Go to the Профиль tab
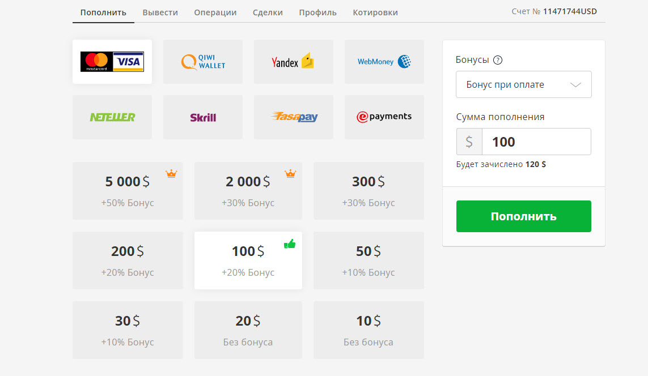 317,12
